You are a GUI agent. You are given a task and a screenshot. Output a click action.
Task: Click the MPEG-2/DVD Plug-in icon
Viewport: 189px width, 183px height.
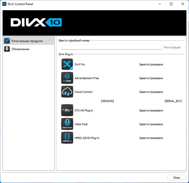(67, 138)
